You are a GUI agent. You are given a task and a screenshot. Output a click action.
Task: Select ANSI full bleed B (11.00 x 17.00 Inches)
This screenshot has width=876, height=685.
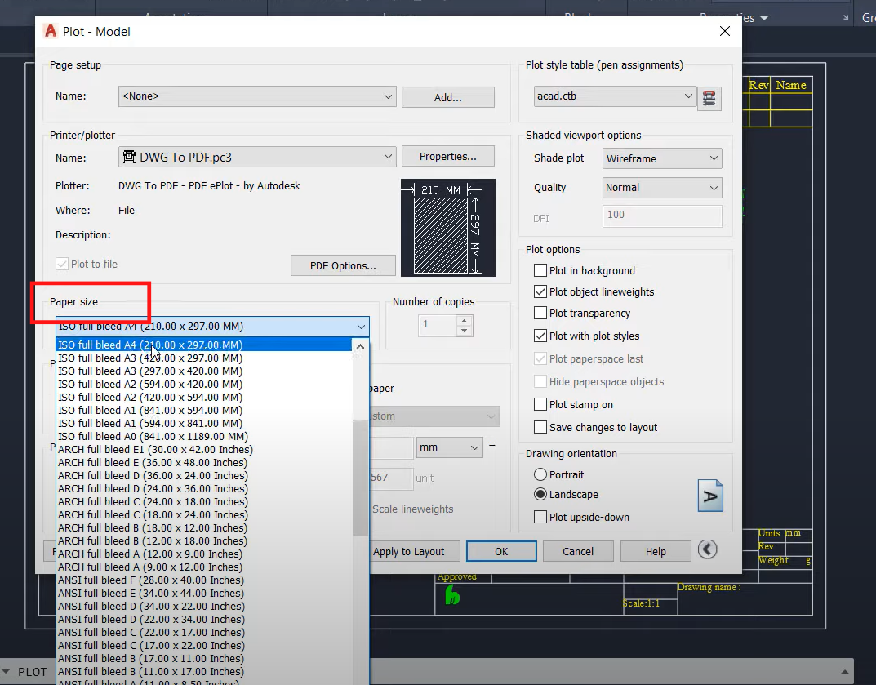204,672
